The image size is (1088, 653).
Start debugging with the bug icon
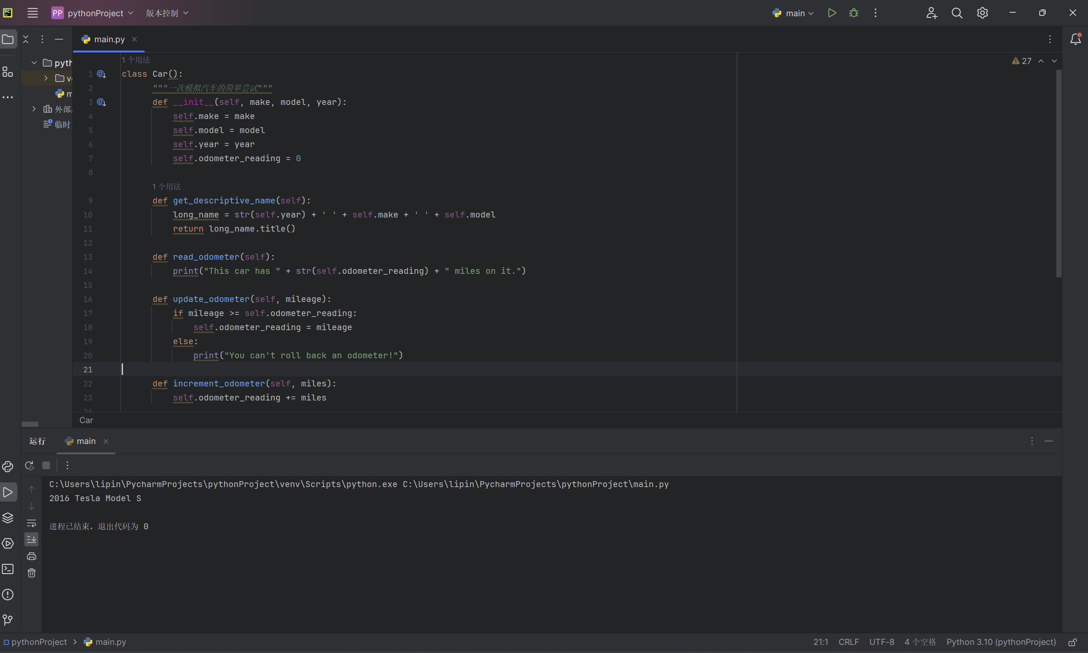(854, 13)
